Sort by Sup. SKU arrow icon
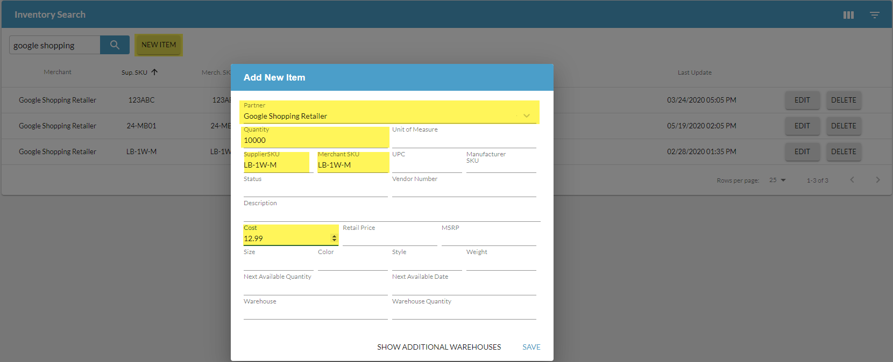This screenshot has height=362, width=893. click(x=154, y=72)
